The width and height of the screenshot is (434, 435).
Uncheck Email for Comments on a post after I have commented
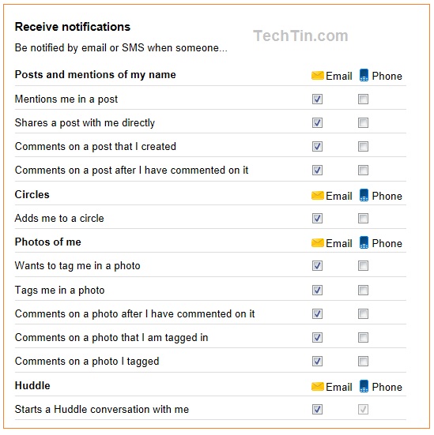click(317, 170)
